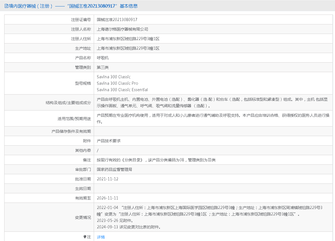Click the 结构及组成/主要组成成分 row label

pos(68,103)
